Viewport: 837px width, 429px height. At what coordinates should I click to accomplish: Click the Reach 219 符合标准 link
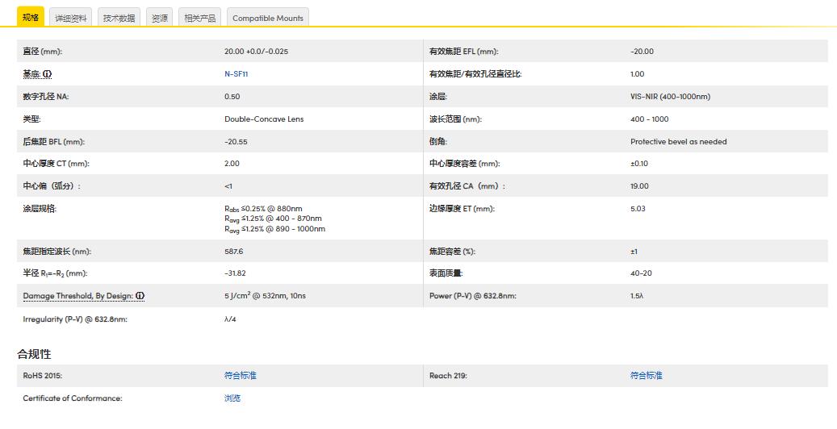(646, 376)
